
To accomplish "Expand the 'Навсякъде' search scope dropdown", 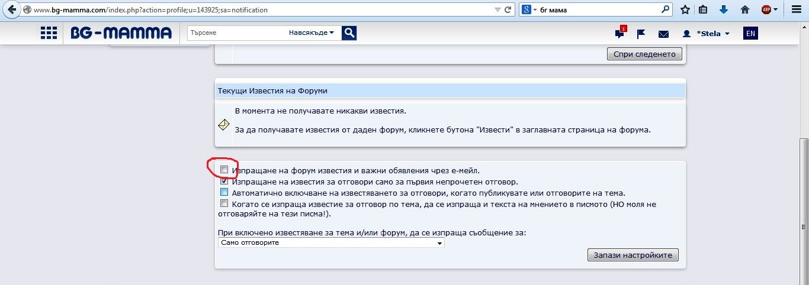I will coord(312,33).
